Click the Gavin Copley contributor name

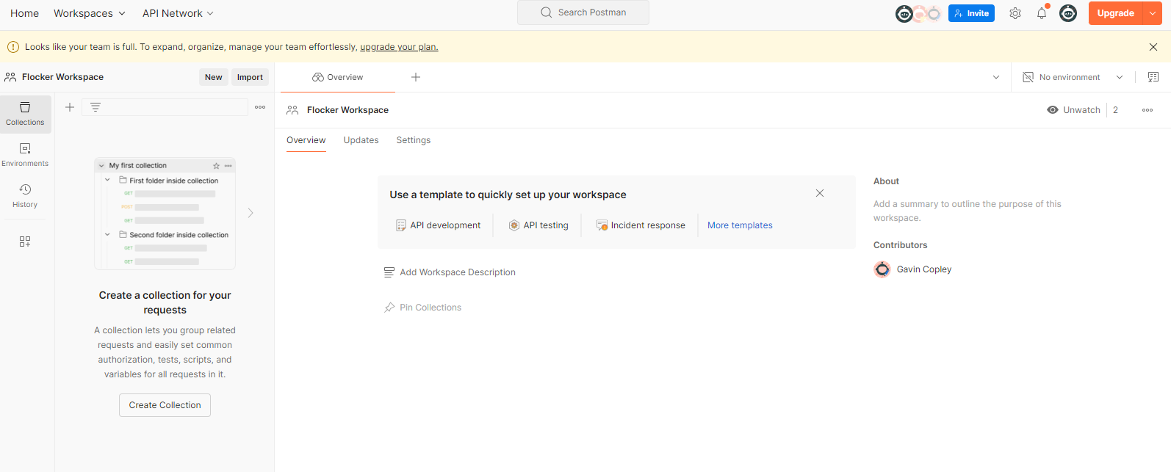pyautogui.click(x=924, y=269)
